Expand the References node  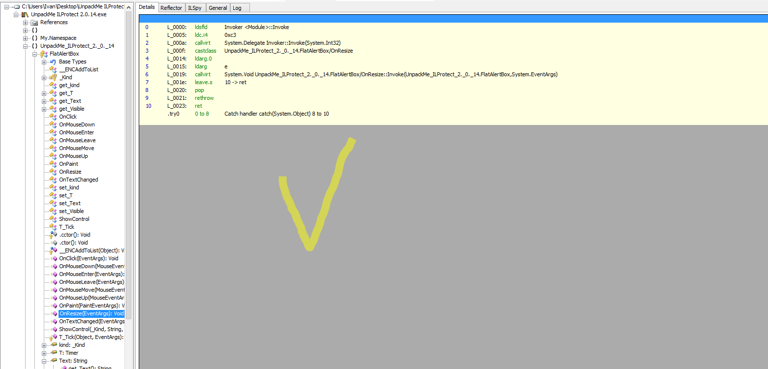click(25, 23)
